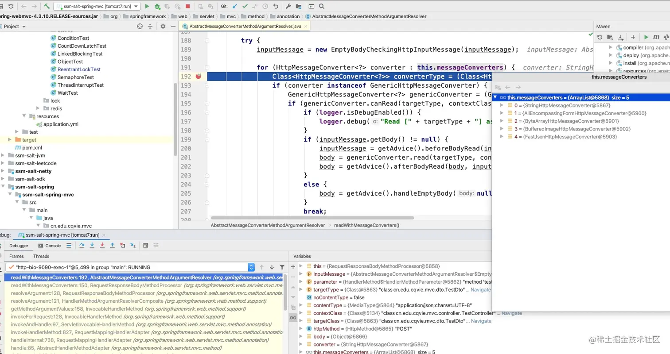This screenshot has width=670, height=354.
Task: Click the Build project hammer icon
Action: pos(47,6)
